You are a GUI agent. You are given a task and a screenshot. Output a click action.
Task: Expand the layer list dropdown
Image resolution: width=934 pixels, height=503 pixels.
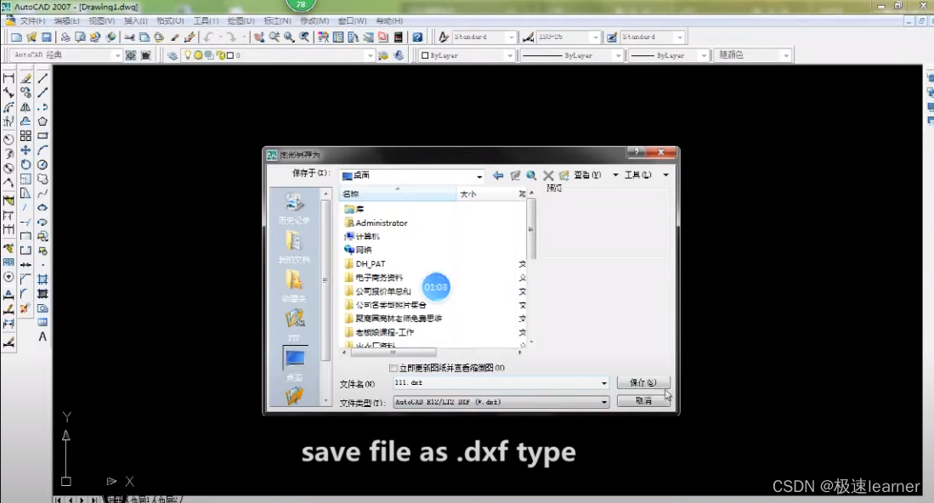(x=370, y=55)
